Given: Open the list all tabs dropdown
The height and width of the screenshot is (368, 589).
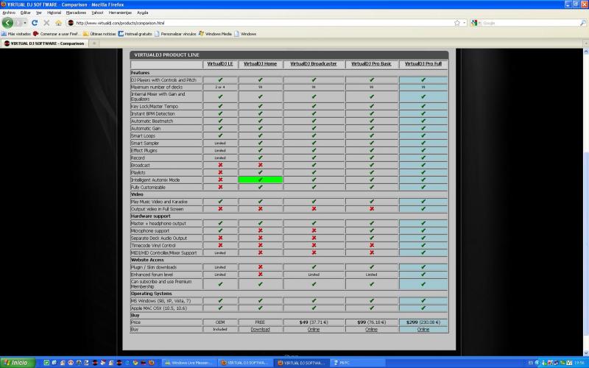Looking at the screenshot, I should pyautogui.click(x=585, y=43).
